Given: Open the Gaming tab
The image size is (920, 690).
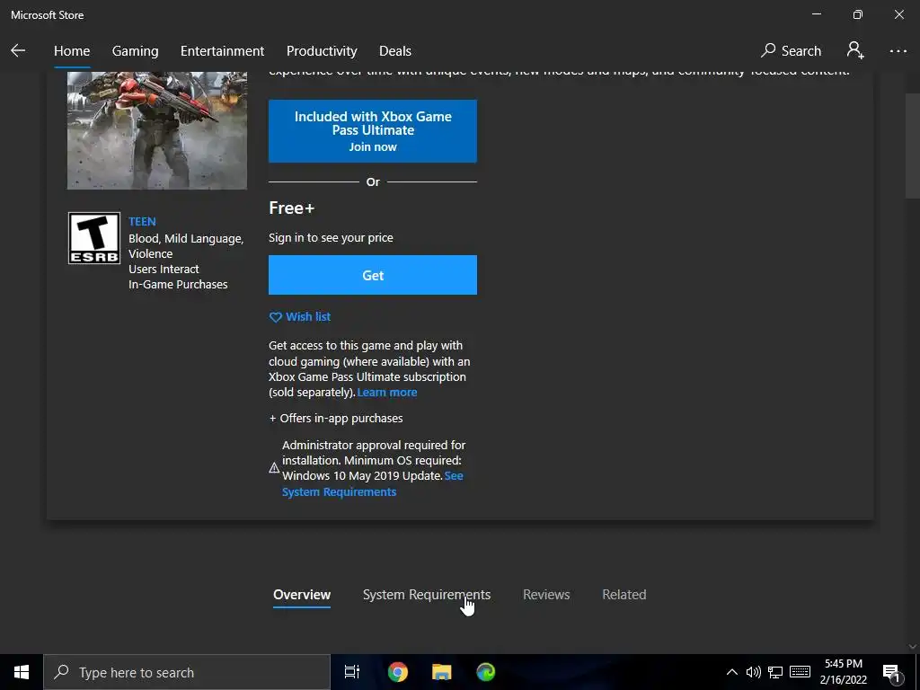Looking at the screenshot, I should click(135, 51).
